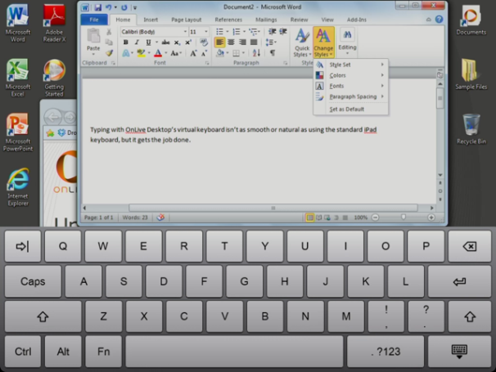Click the zoom slider handle
The height and width of the screenshot is (372, 496).
coord(404,217)
